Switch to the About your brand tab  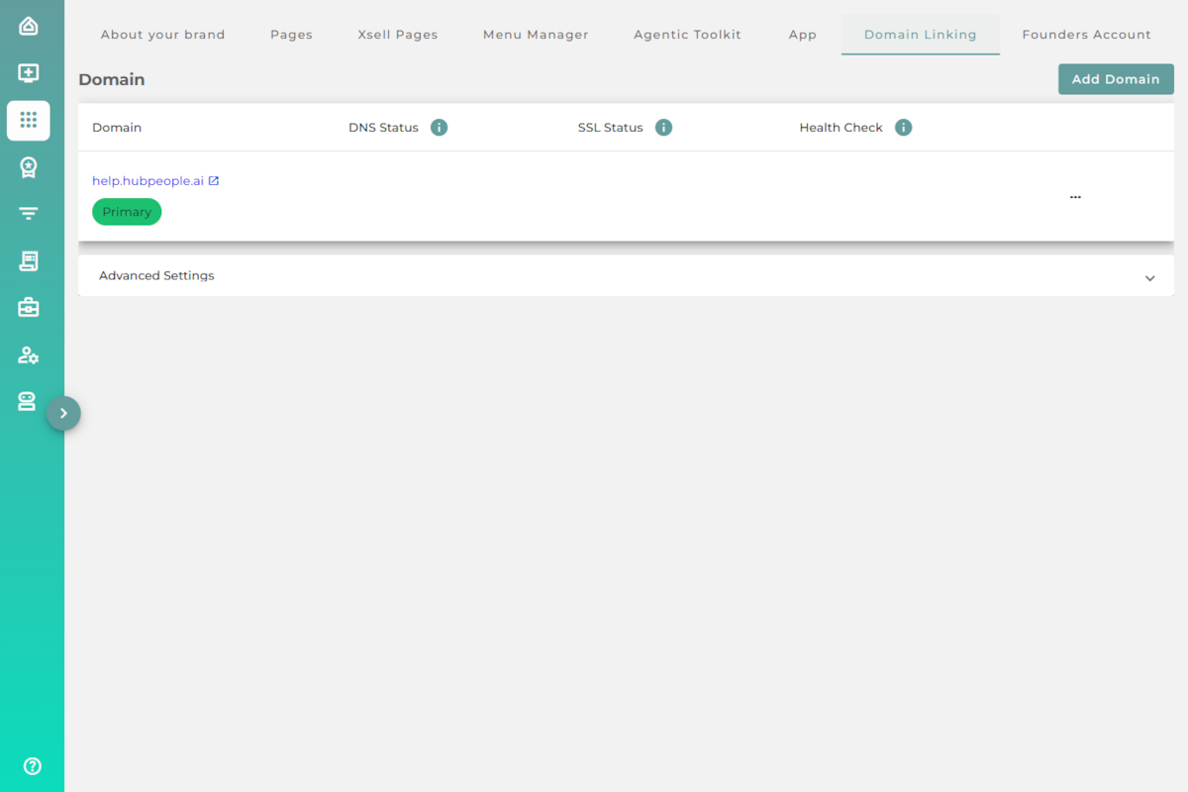[163, 35]
